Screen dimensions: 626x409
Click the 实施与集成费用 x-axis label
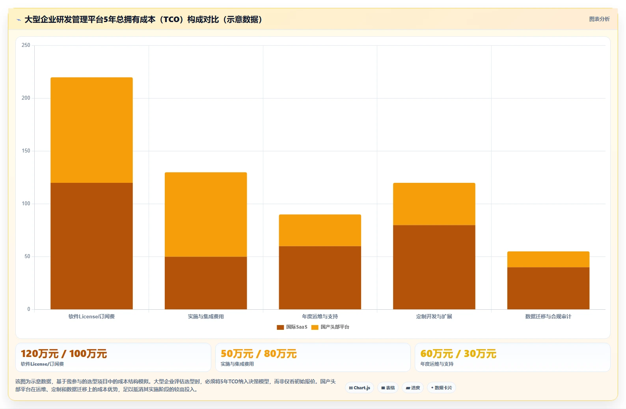206,316
